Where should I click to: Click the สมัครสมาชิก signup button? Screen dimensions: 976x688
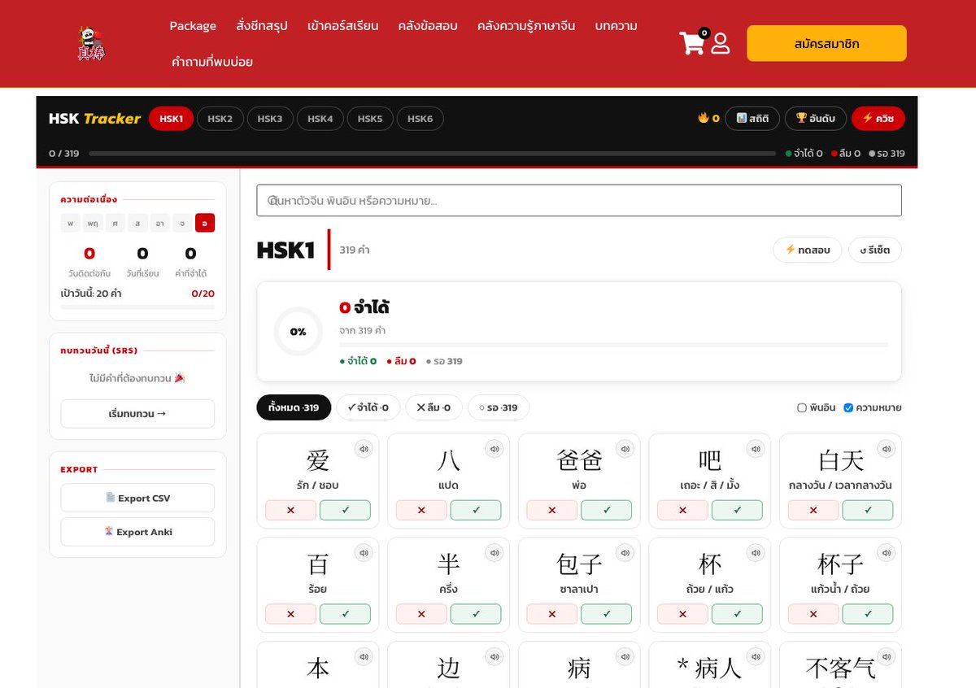(826, 43)
